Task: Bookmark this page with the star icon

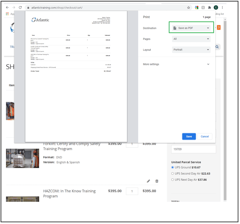Action: [x=189, y=8]
